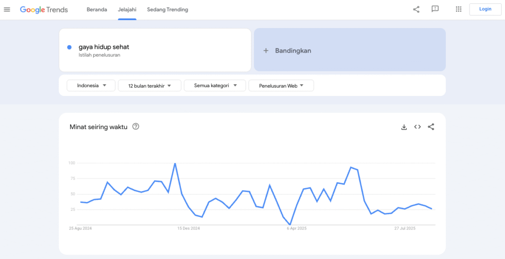
Task: Click the share icon in top header
Action: [x=416, y=9]
